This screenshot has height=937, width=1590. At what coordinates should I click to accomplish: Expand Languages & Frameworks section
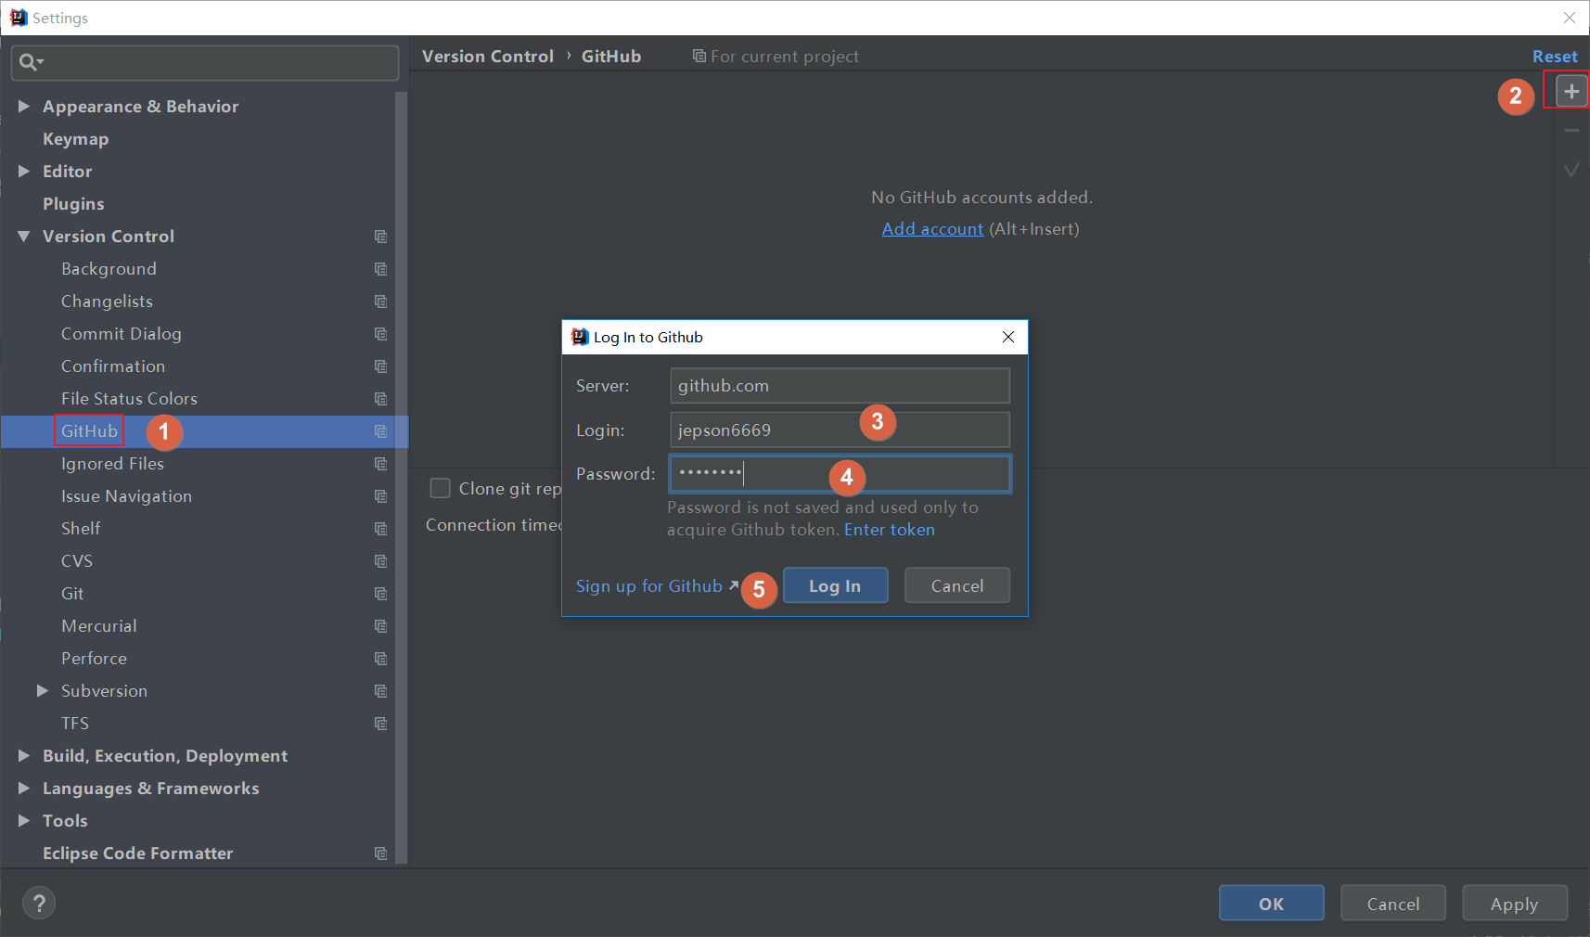(x=24, y=789)
